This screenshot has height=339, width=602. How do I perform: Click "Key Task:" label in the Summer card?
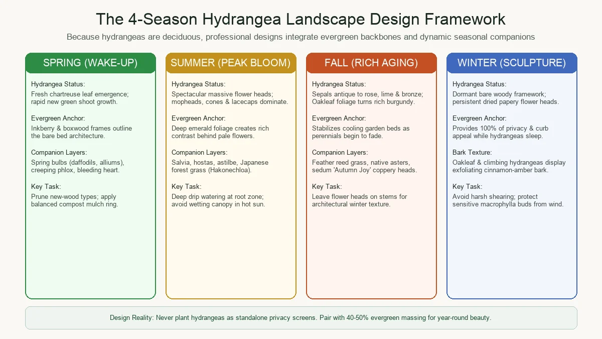click(186, 187)
